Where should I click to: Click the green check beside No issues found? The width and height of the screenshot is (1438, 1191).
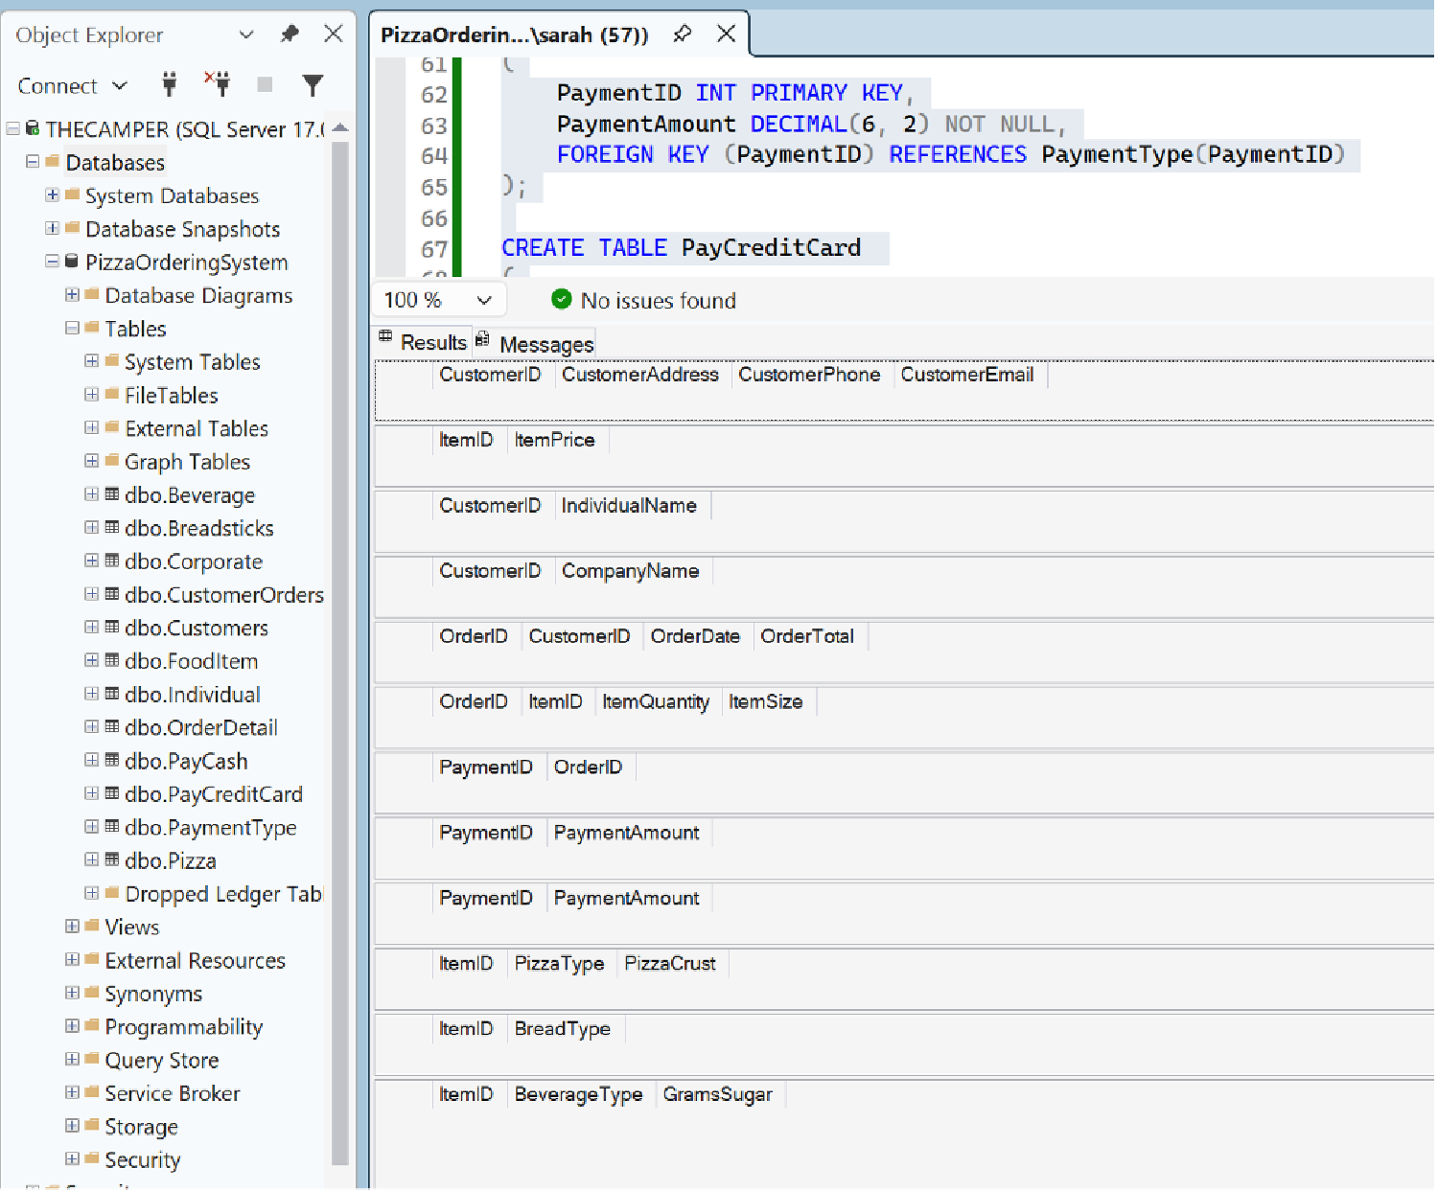pos(562,300)
